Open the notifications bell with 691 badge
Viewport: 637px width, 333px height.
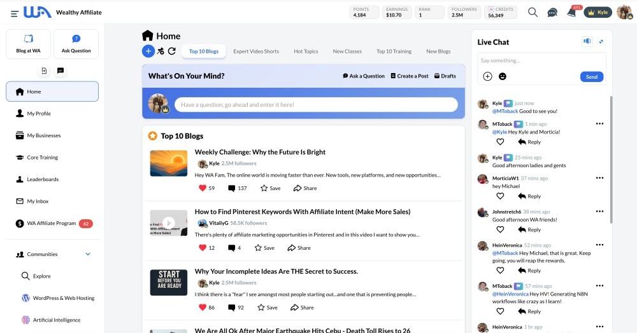coord(571,13)
